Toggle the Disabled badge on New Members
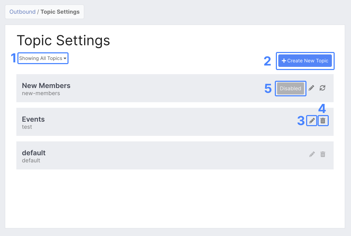The width and height of the screenshot is (351, 236). (290, 88)
